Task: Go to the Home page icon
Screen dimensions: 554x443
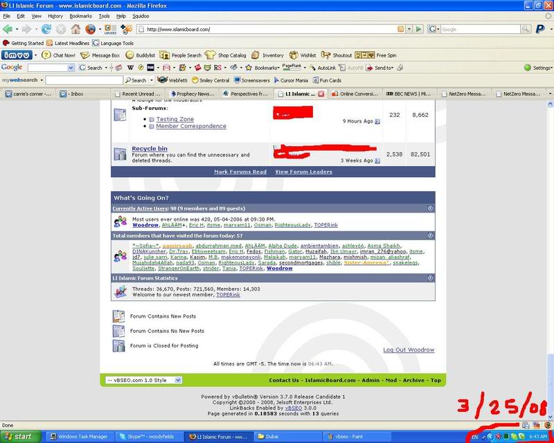Action: click(75, 29)
